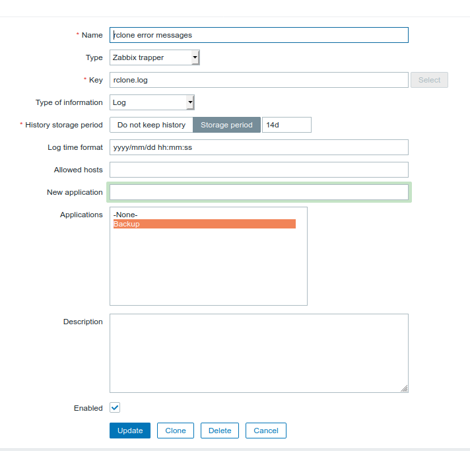Click the Log time format field

coord(259,147)
